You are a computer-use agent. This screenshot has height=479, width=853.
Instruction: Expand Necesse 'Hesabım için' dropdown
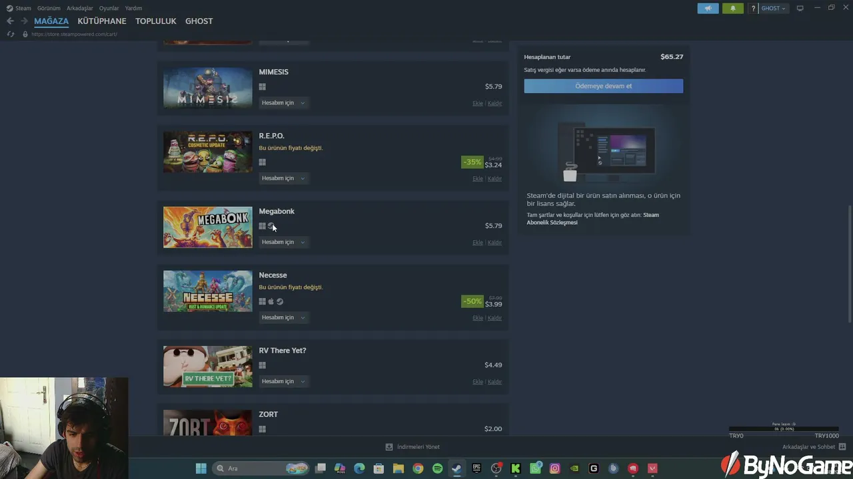283,317
